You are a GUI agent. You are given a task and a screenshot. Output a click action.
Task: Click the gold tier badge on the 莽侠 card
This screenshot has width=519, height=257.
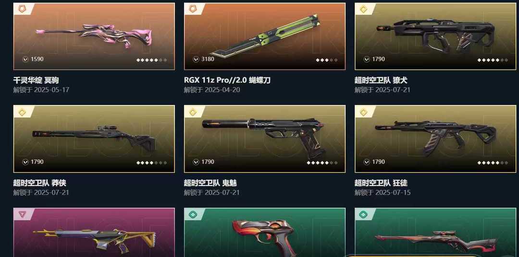pos(22,112)
